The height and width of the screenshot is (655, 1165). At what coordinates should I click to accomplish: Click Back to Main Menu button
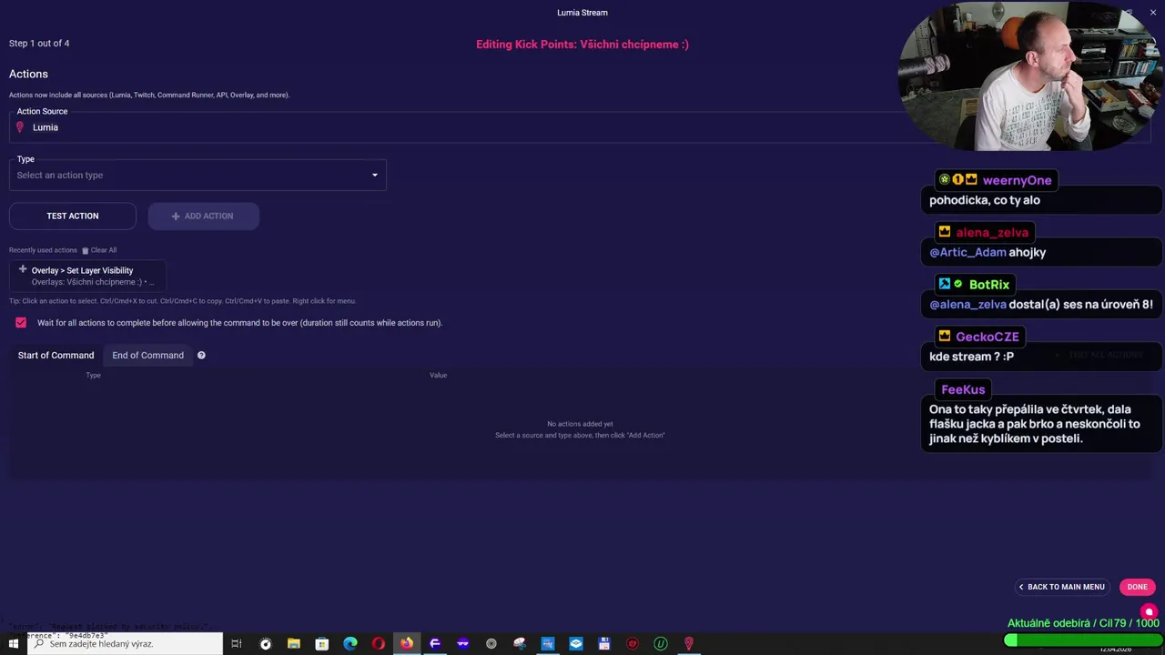click(1061, 587)
